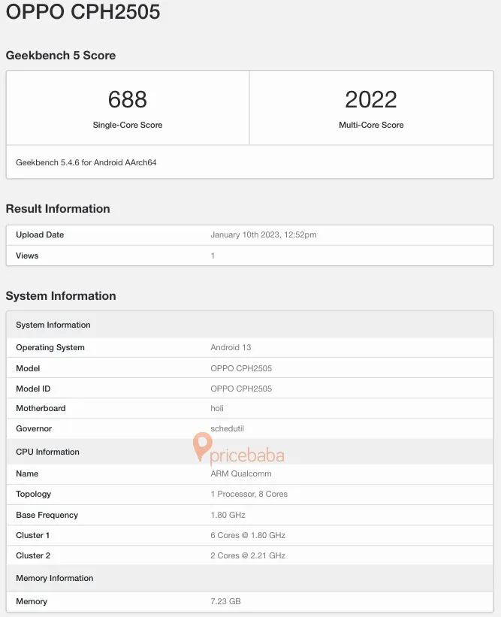Click the Name label under CPU Information
This screenshot has width=501, height=617.
(x=27, y=473)
